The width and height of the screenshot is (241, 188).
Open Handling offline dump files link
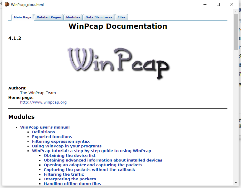(x=72, y=184)
